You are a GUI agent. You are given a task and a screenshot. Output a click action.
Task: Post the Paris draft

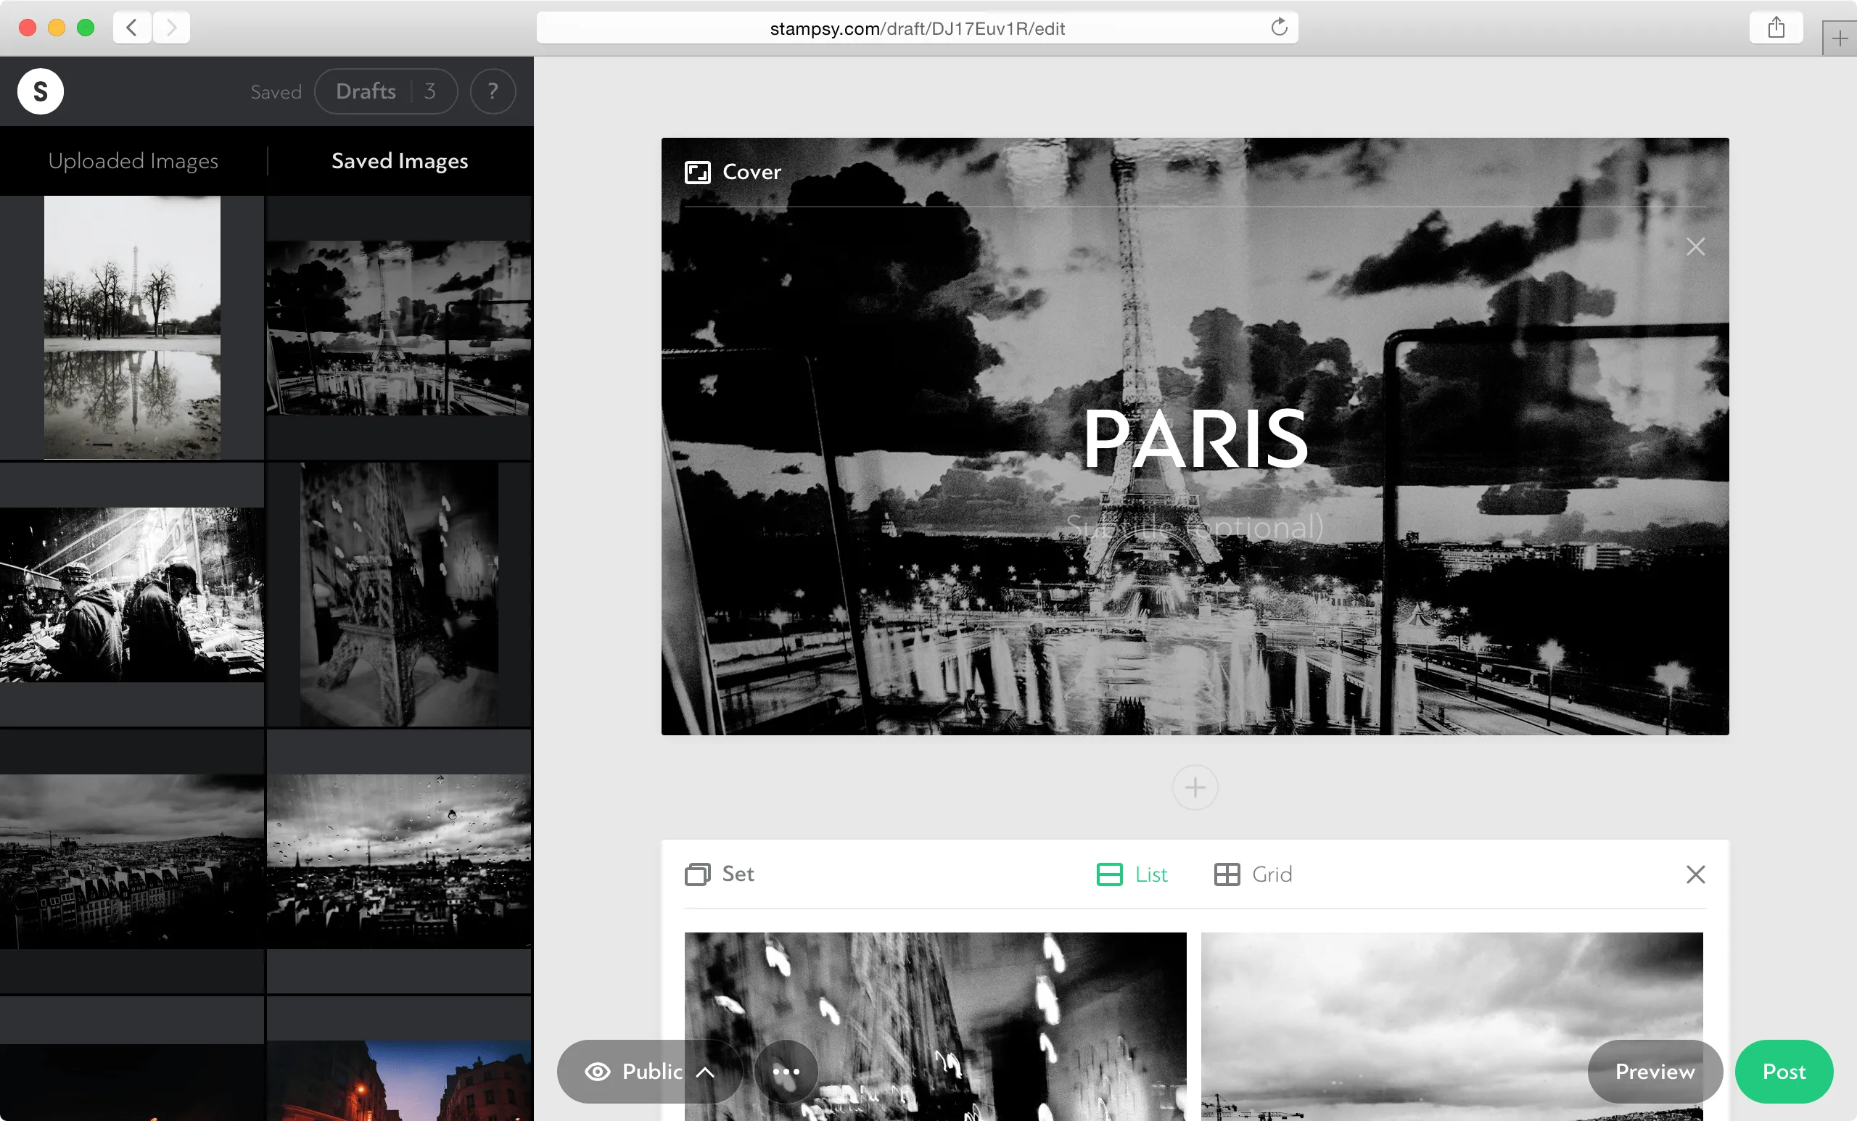[1783, 1071]
